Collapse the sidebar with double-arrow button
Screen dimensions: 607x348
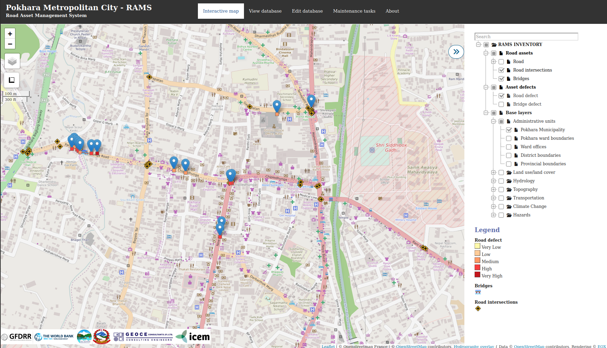456,52
